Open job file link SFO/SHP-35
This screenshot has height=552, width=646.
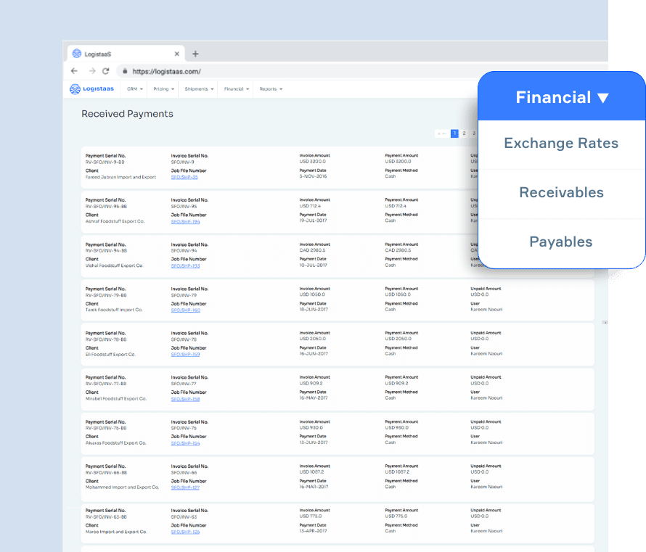coord(184,177)
